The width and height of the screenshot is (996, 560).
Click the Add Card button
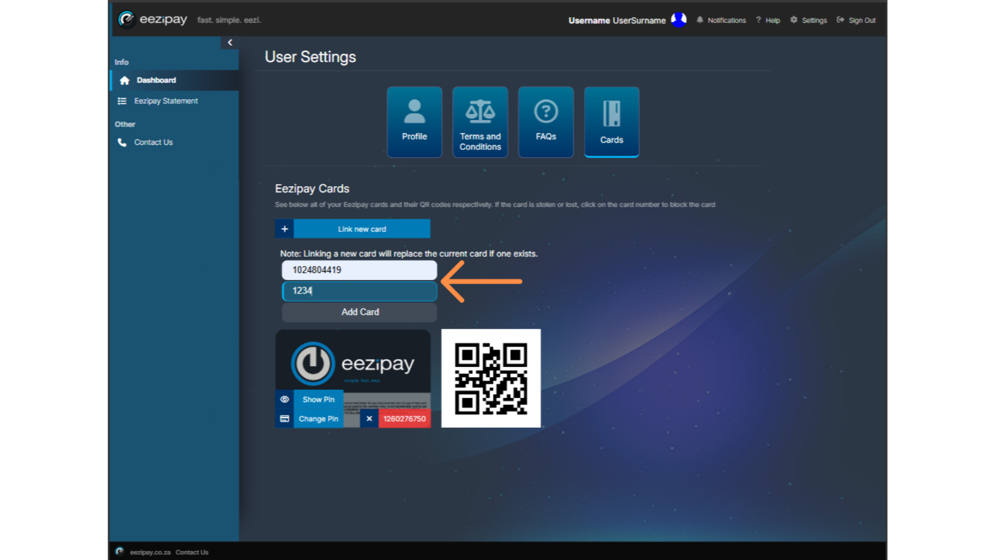[359, 312]
